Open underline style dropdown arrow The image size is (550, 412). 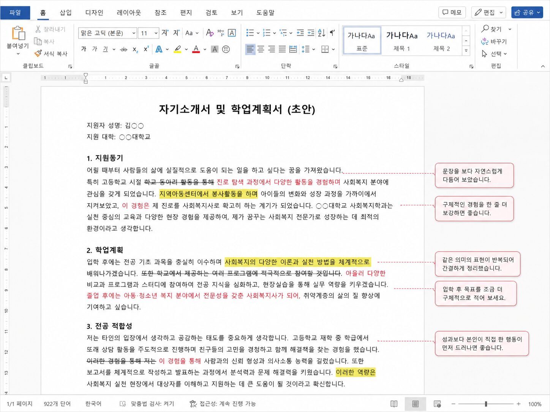tap(114, 49)
